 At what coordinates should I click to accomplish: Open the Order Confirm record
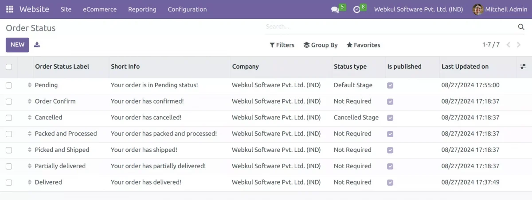point(55,101)
